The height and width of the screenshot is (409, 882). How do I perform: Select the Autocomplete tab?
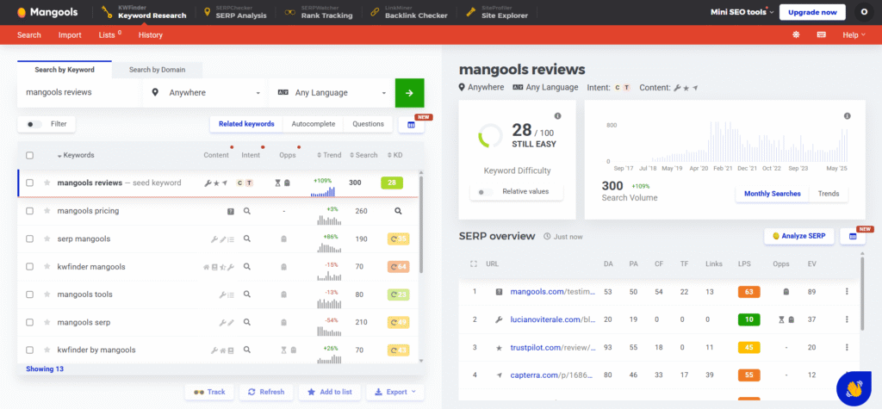(x=314, y=124)
